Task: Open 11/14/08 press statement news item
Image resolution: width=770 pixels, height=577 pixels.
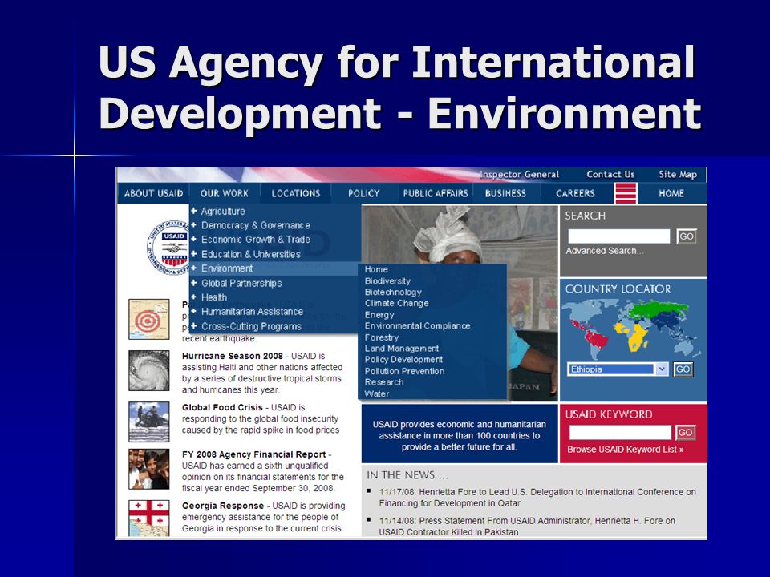Action: 527,526
